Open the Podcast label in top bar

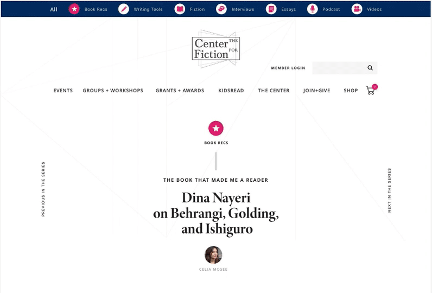point(331,9)
